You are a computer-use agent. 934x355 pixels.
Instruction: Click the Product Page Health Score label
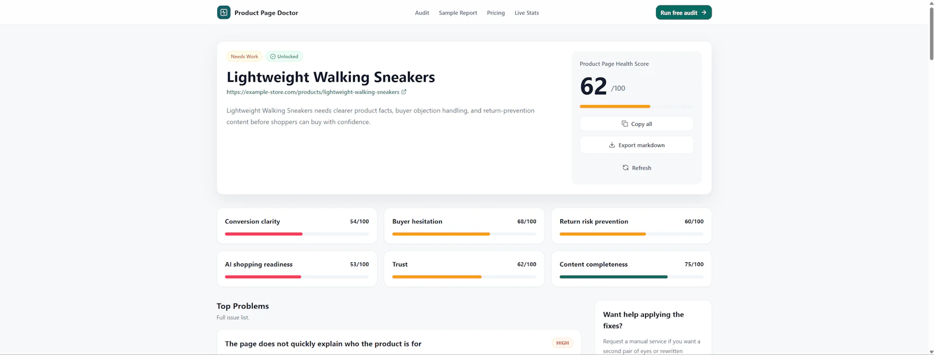(614, 64)
